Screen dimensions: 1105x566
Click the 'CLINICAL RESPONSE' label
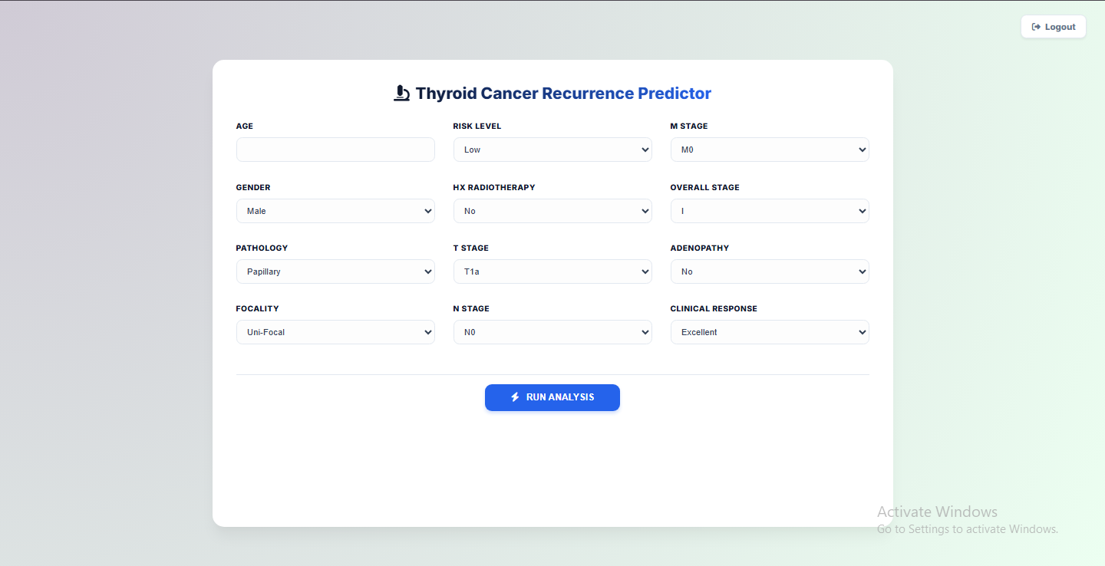click(714, 308)
